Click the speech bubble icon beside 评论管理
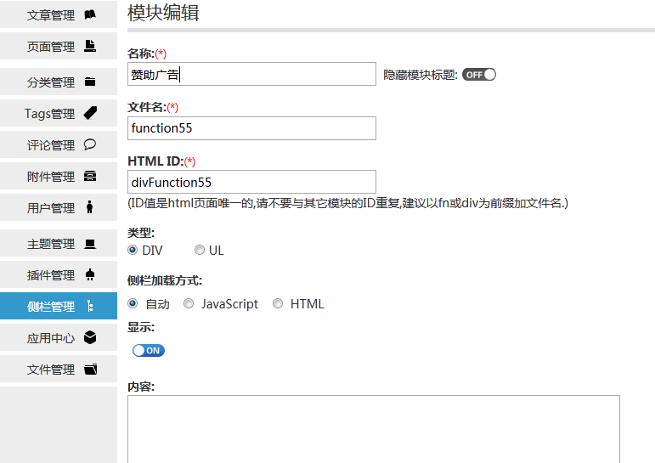Image resolution: width=655 pixels, height=463 pixels. point(90,144)
